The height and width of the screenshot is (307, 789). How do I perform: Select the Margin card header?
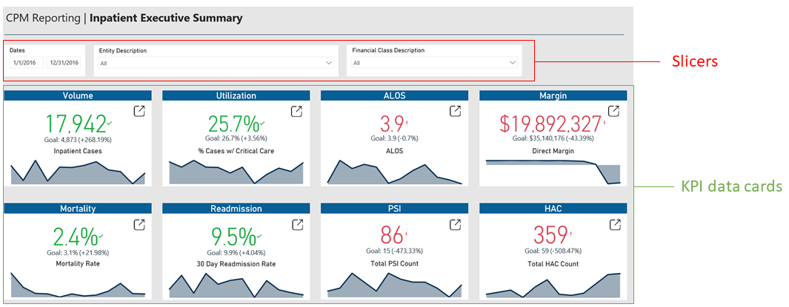pyautogui.click(x=553, y=95)
